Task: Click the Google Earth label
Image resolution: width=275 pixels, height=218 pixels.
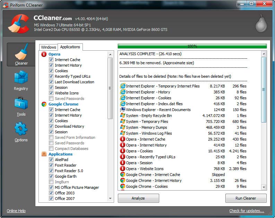Action: click(66, 176)
